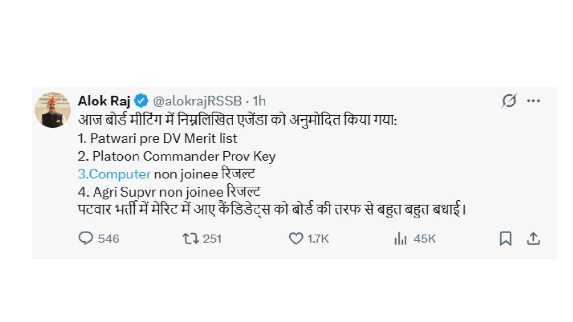Click the repost arrows icon

tap(191, 239)
